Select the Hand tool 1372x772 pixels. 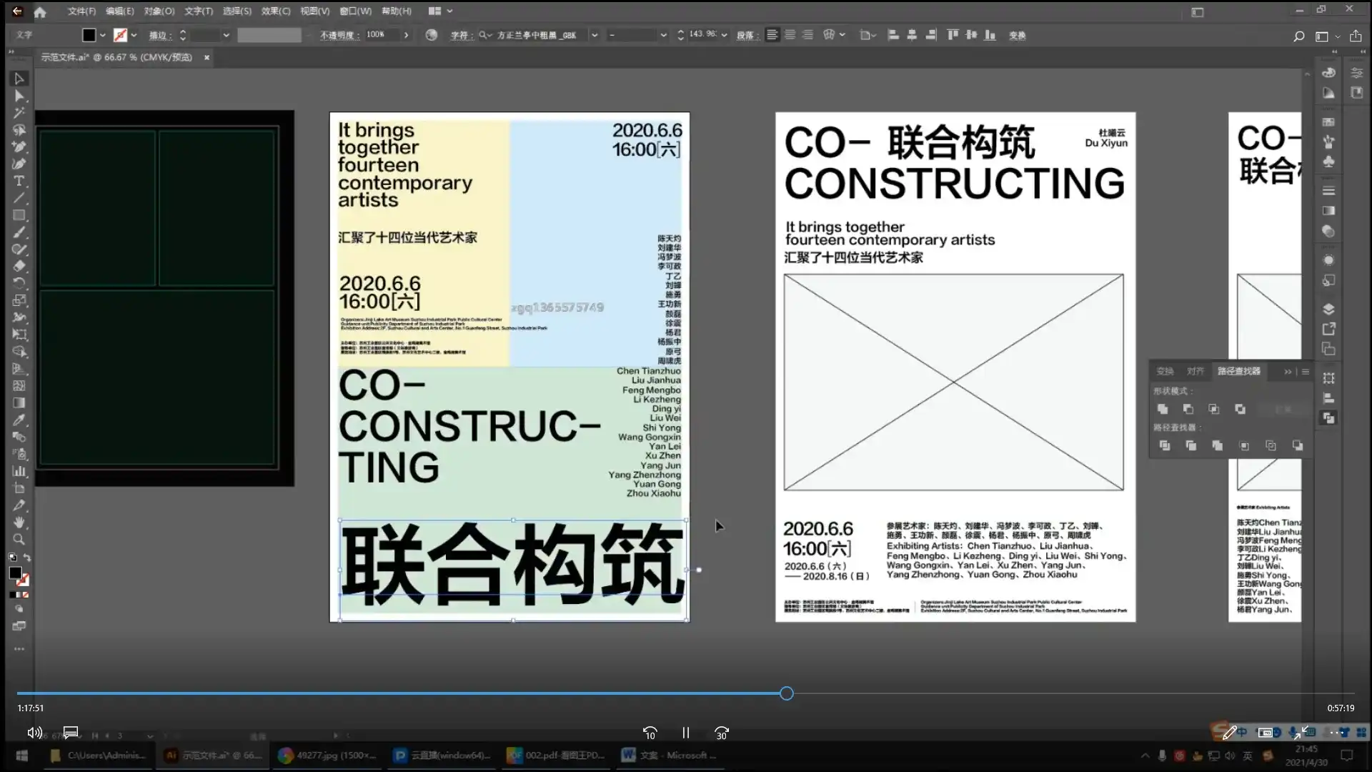(19, 522)
